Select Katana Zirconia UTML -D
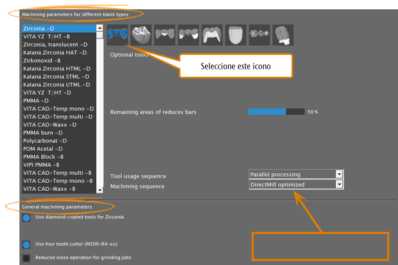This screenshot has width=398, height=265. coord(59,85)
